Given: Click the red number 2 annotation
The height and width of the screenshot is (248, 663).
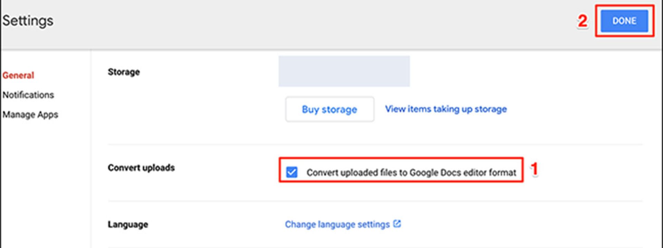Looking at the screenshot, I should point(583,21).
